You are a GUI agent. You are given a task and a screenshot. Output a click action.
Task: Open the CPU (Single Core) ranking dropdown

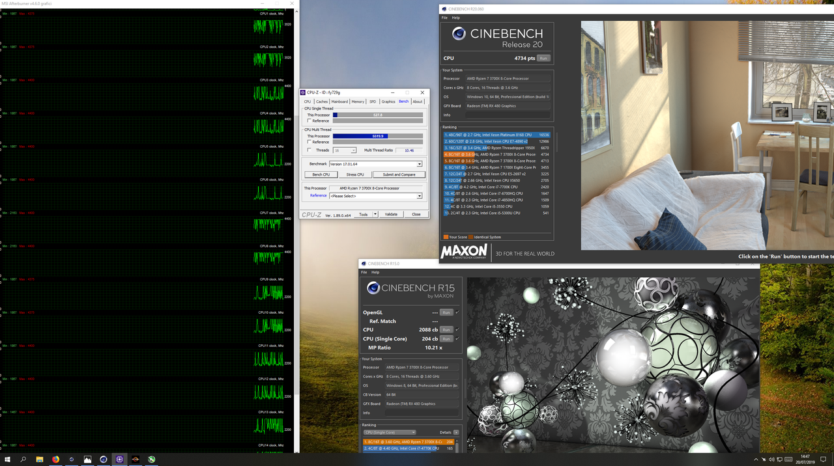(x=389, y=432)
